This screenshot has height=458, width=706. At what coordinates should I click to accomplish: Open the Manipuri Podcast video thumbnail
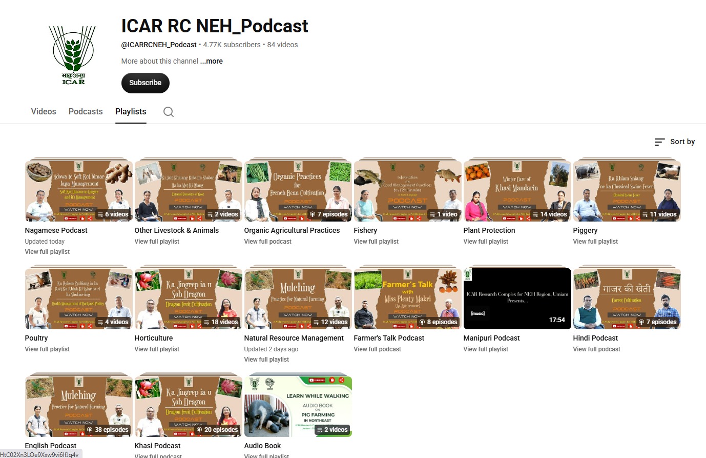(517, 299)
